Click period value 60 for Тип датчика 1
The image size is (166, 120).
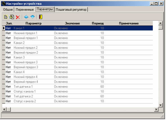click(102, 87)
